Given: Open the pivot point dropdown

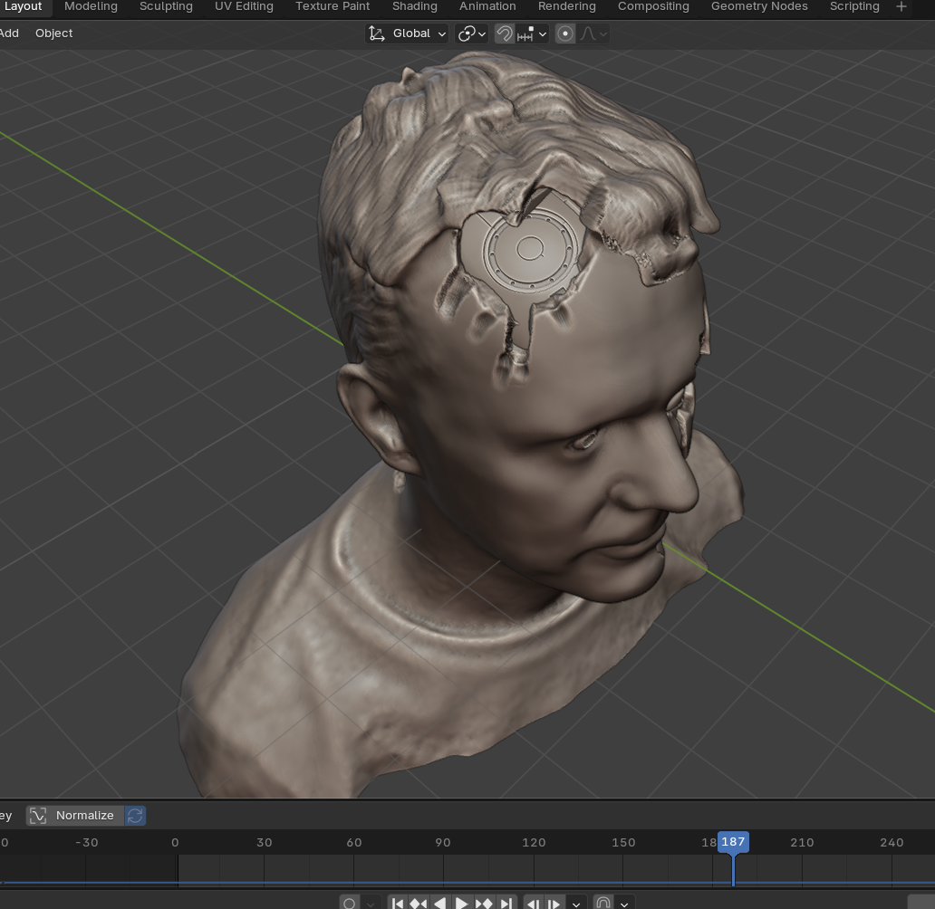Looking at the screenshot, I should pyautogui.click(x=472, y=33).
